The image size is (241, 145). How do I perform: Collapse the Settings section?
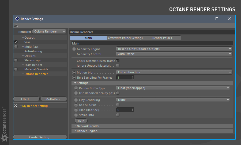coord(75,83)
